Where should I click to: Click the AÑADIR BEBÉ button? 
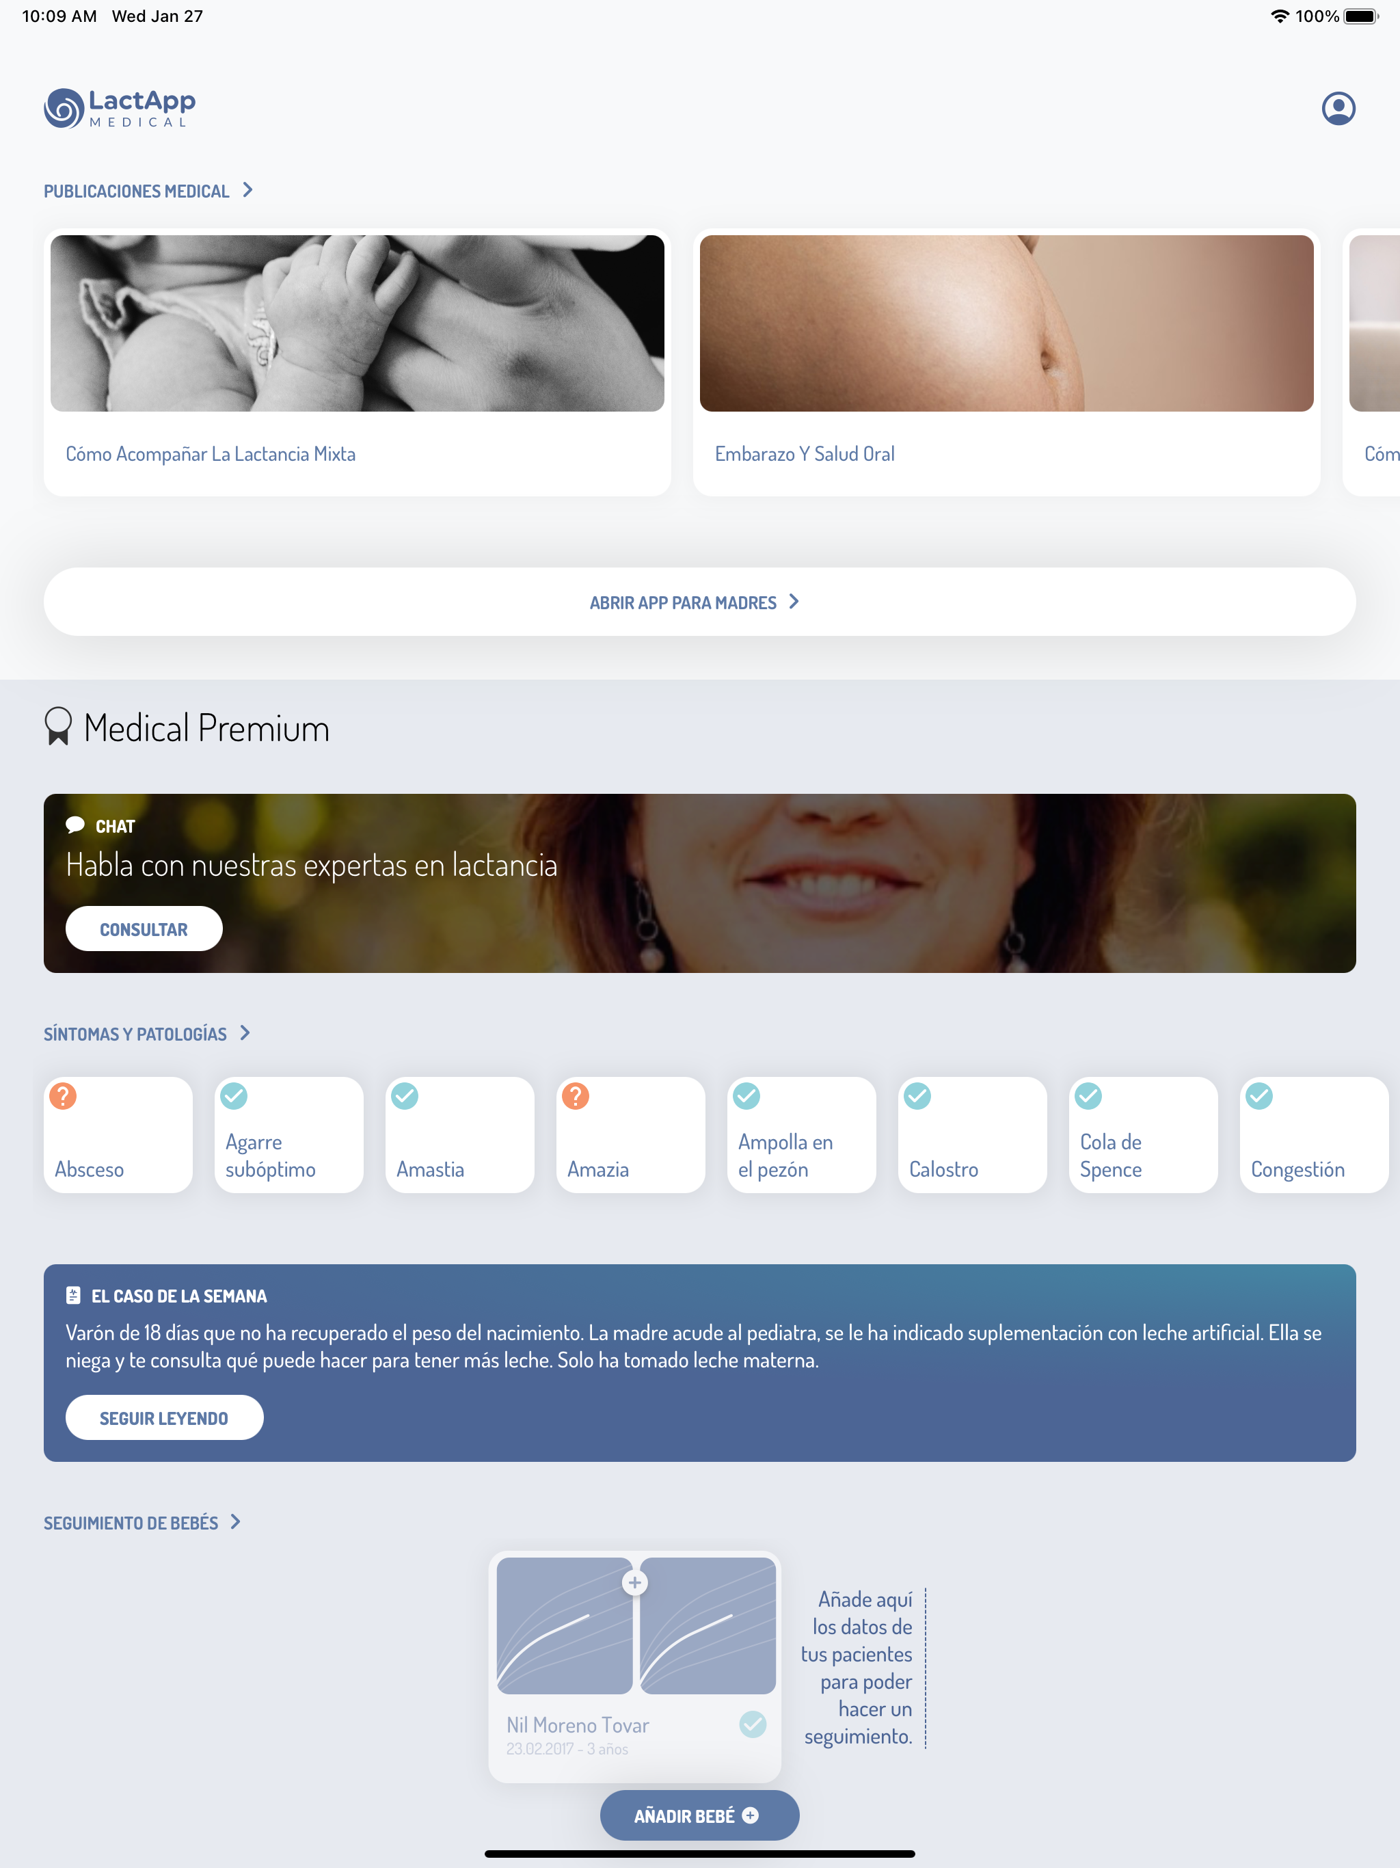point(700,1815)
